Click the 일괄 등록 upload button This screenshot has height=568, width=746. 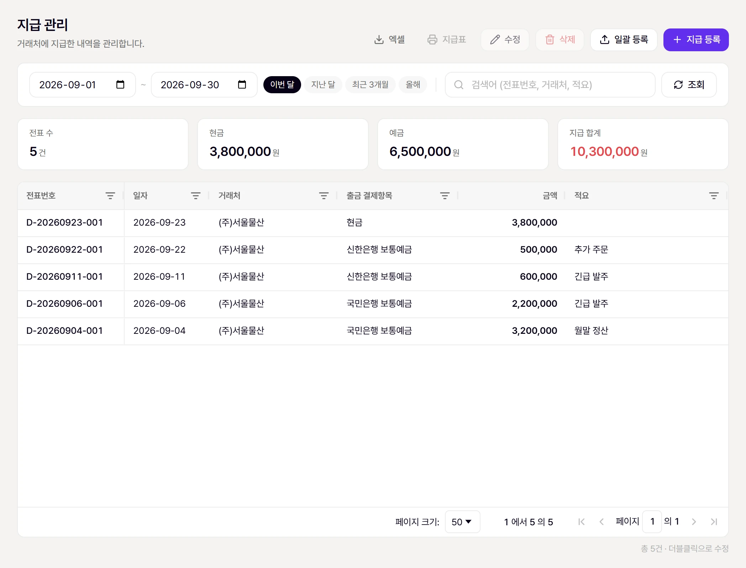coord(624,40)
